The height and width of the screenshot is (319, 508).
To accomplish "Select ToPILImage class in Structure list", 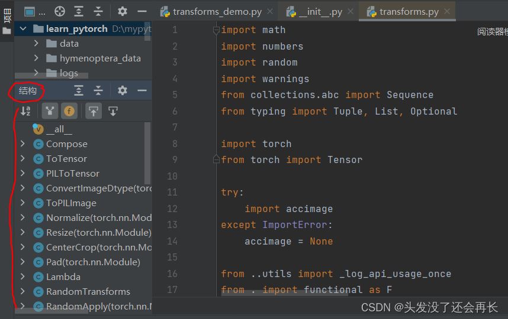I will click(71, 203).
